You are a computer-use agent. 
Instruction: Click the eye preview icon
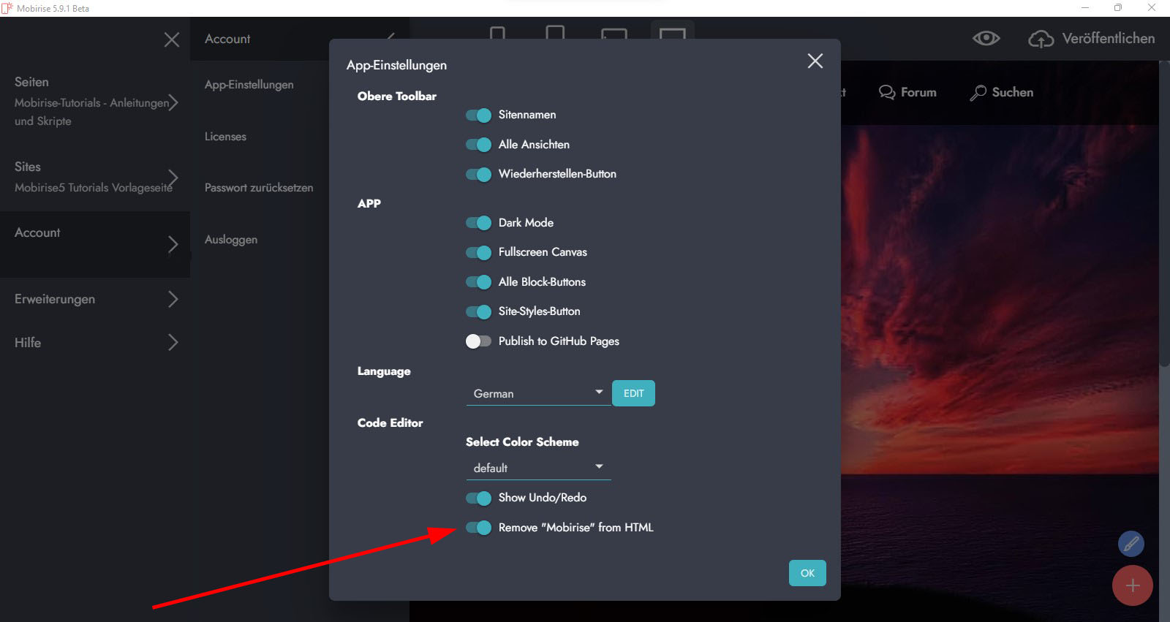[x=986, y=38]
